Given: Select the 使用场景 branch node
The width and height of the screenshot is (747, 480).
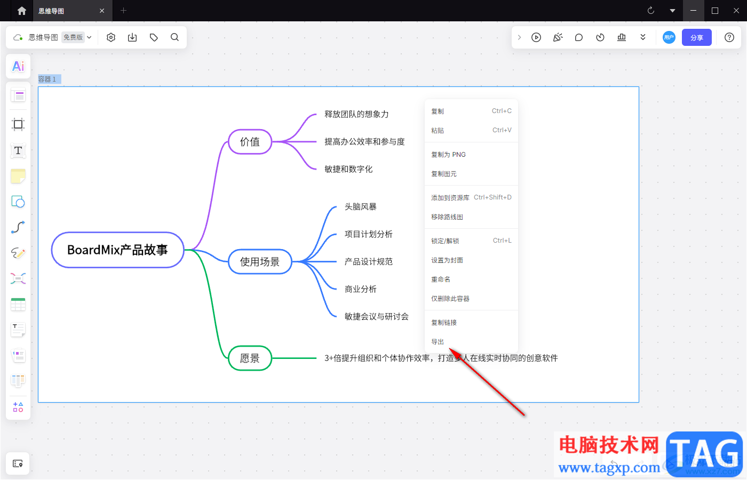Looking at the screenshot, I should 260,262.
